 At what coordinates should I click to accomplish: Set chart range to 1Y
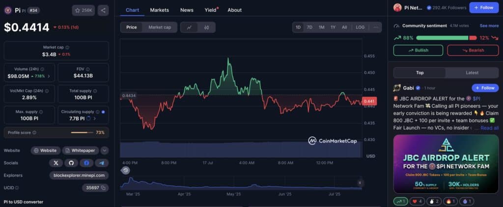tap(333, 27)
